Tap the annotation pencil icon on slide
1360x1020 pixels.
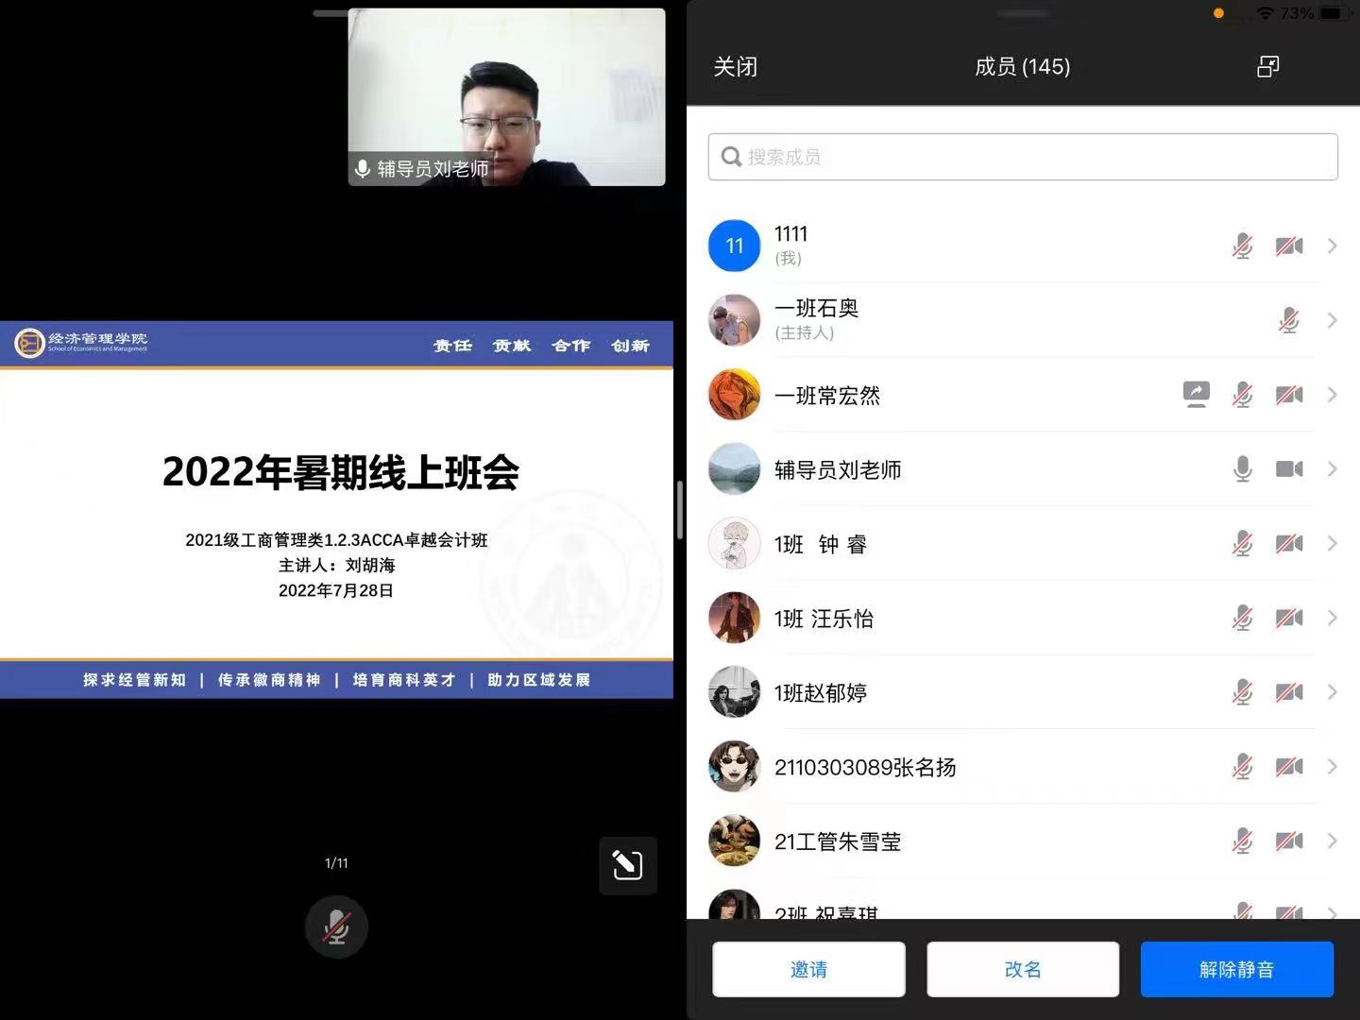(x=627, y=865)
